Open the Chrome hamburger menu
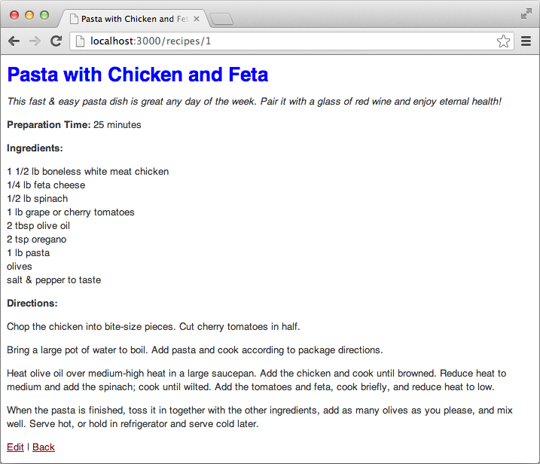This screenshot has height=464, width=540. 526,41
